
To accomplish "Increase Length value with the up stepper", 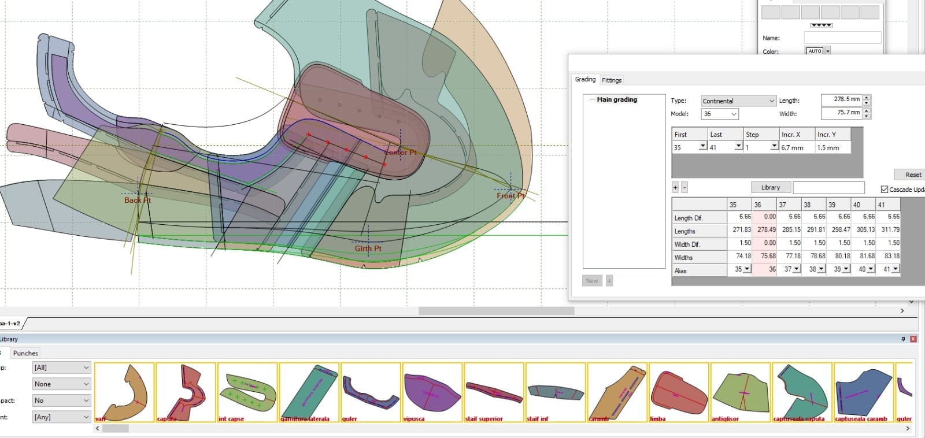I will pyautogui.click(x=866, y=96).
